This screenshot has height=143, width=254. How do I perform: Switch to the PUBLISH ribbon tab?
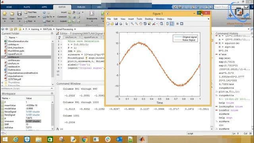click(x=81, y=7)
